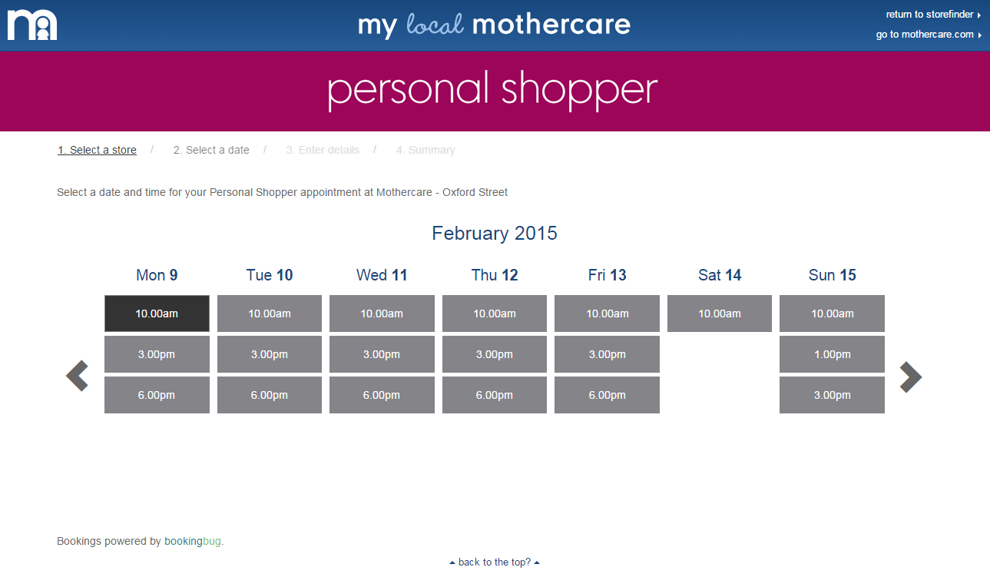Select Monday 9 10.00am time slot

click(x=157, y=314)
